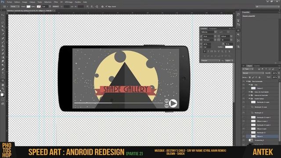Click the font size value field
Viewport: 281px width, 158px height.
click(x=208, y=36)
